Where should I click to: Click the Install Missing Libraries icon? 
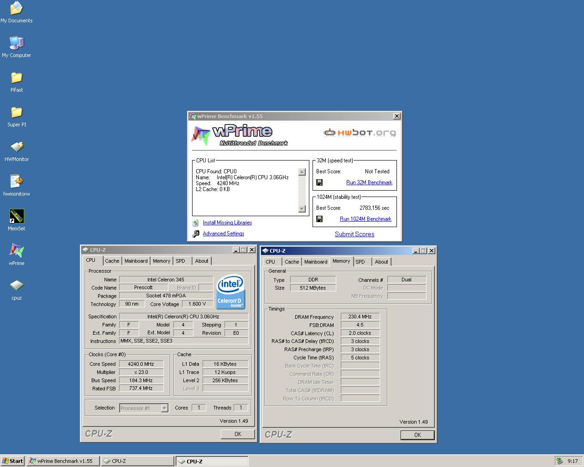pos(196,223)
